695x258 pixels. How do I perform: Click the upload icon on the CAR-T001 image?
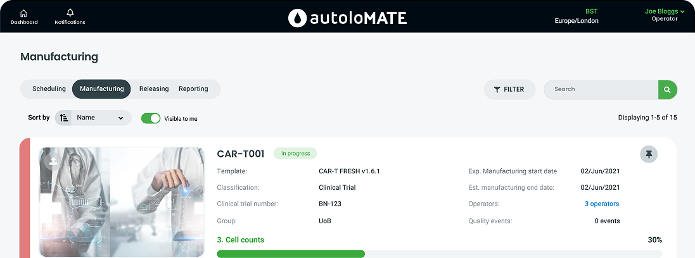coord(53,162)
